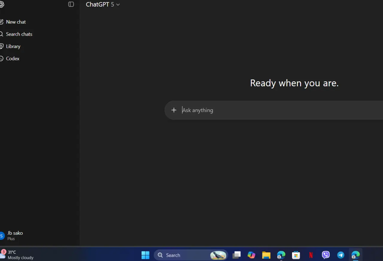Screen dimensions: 383x261
Task: Open Telegram from the taskbar
Action: [341, 255]
